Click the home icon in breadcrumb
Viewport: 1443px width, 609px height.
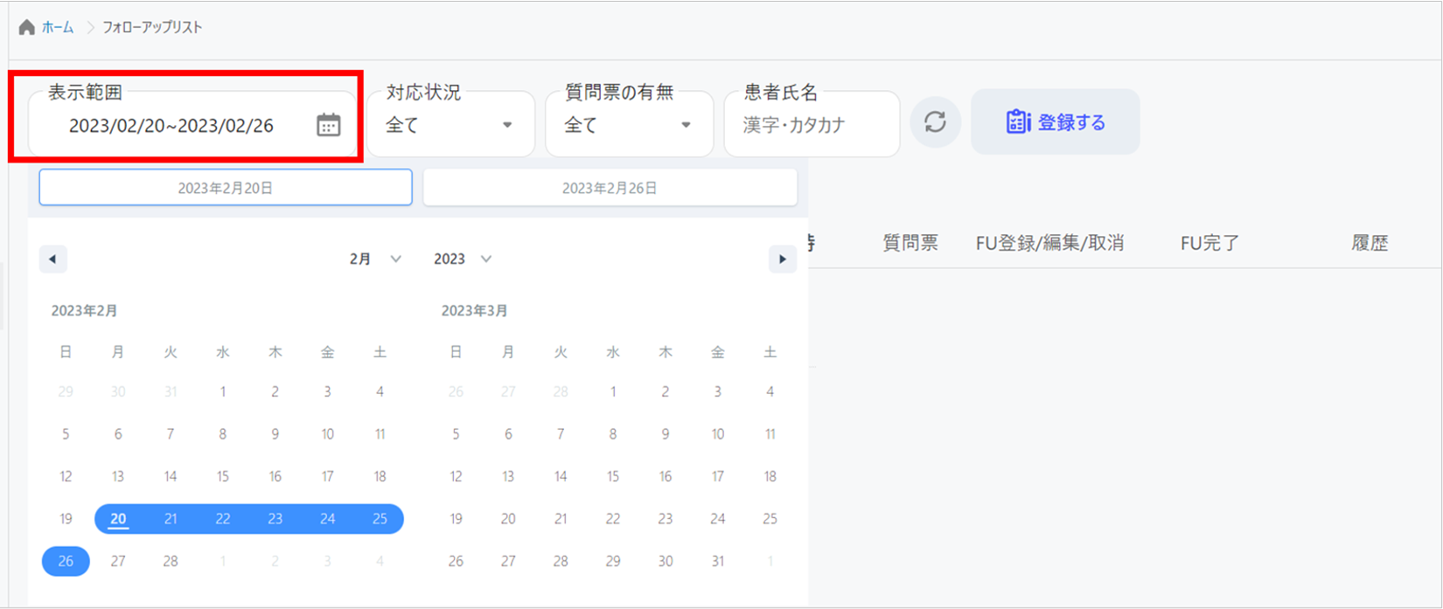point(27,27)
